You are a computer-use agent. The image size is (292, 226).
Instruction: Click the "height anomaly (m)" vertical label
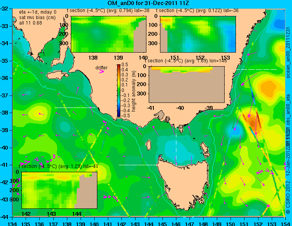click(x=134, y=91)
